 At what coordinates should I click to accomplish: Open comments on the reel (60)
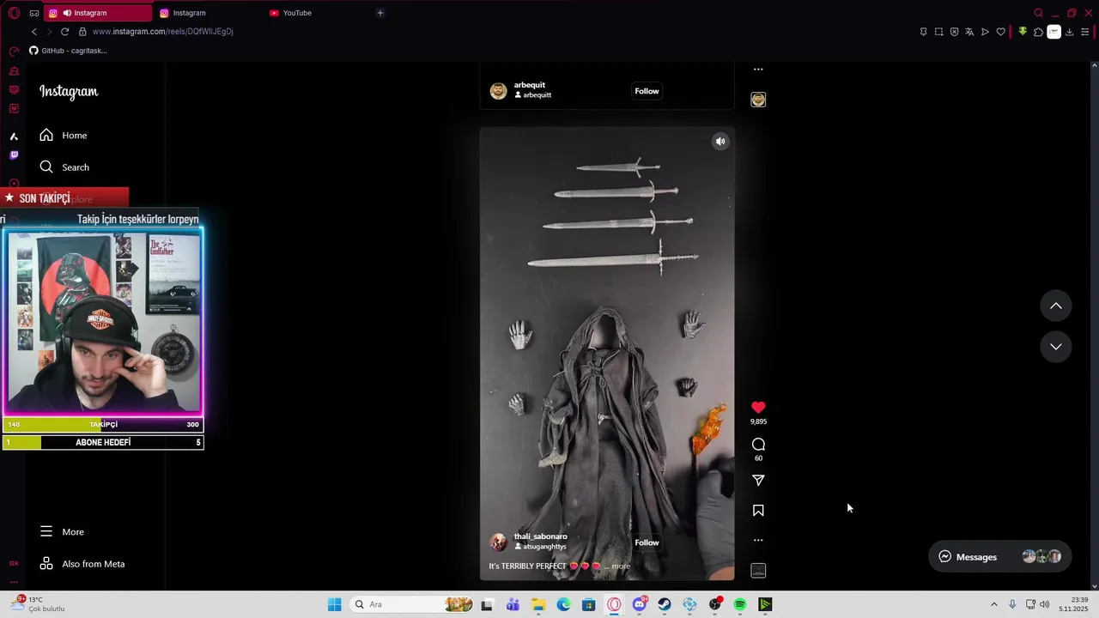coord(758,445)
